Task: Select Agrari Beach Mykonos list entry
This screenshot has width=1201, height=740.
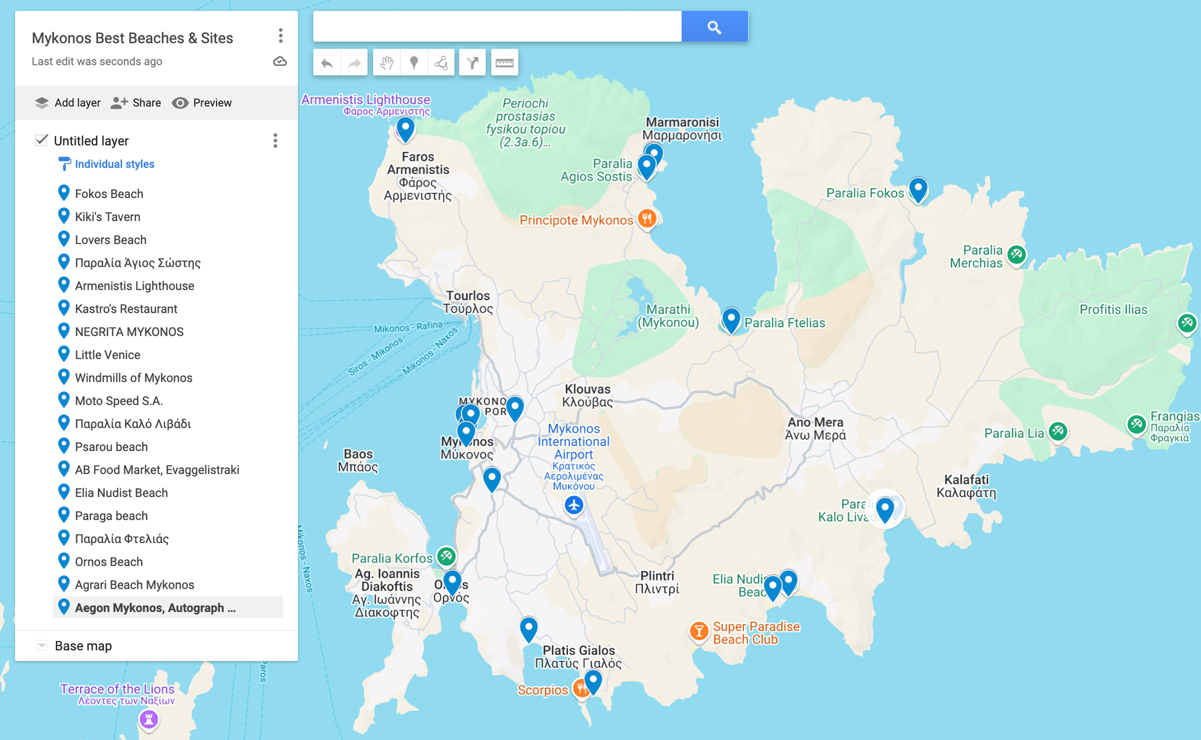Action: 168,585
